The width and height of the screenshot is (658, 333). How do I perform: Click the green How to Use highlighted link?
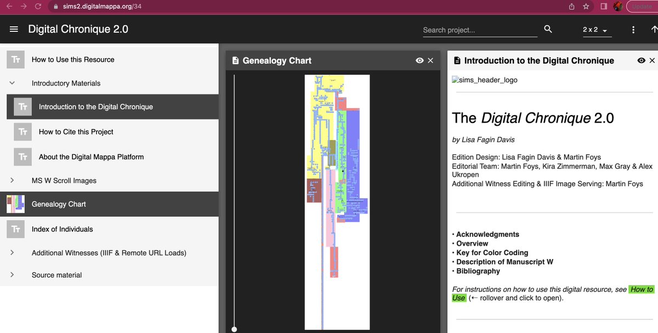tap(641, 289)
